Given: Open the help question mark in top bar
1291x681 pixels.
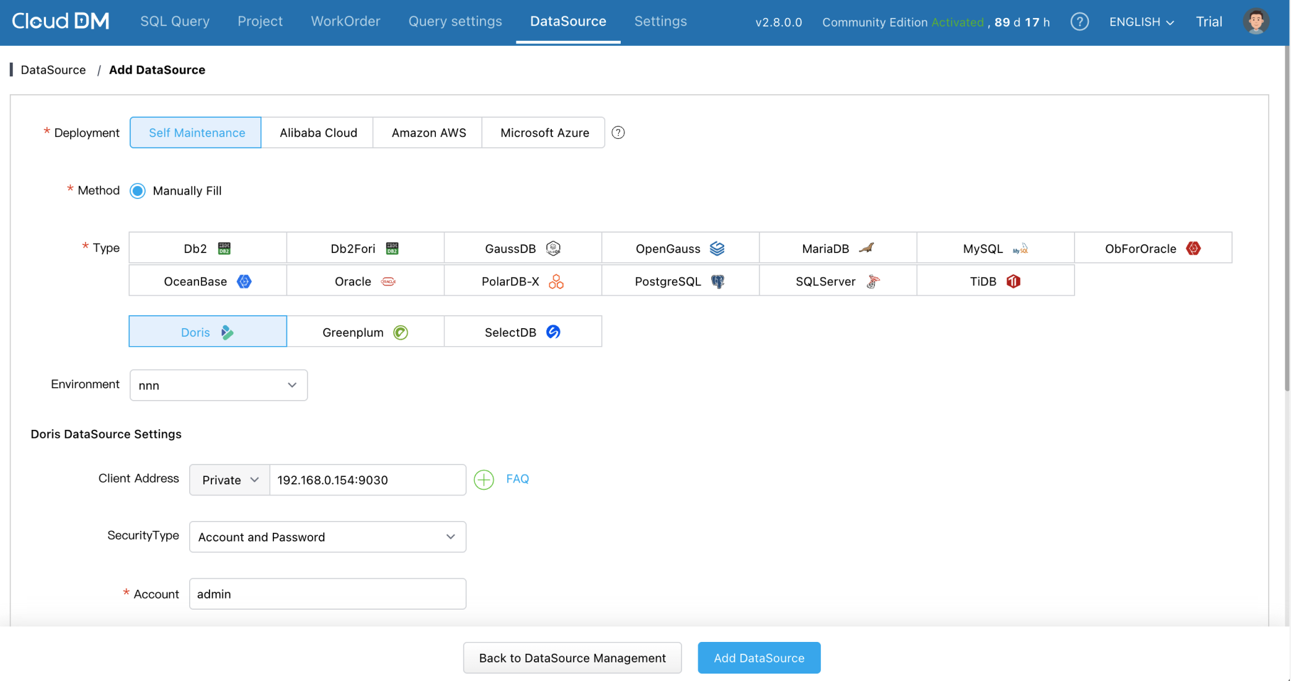Looking at the screenshot, I should pyautogui.click(x=1080, y=21).
